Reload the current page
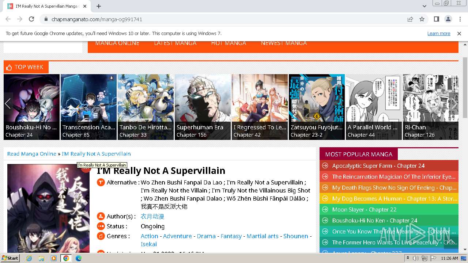The image size is (468, 263). 31,19
